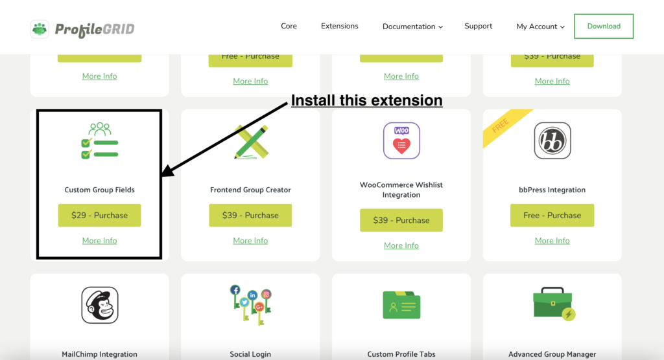Purchase Frontend Group Creator for $39

[x=250, y=216]
